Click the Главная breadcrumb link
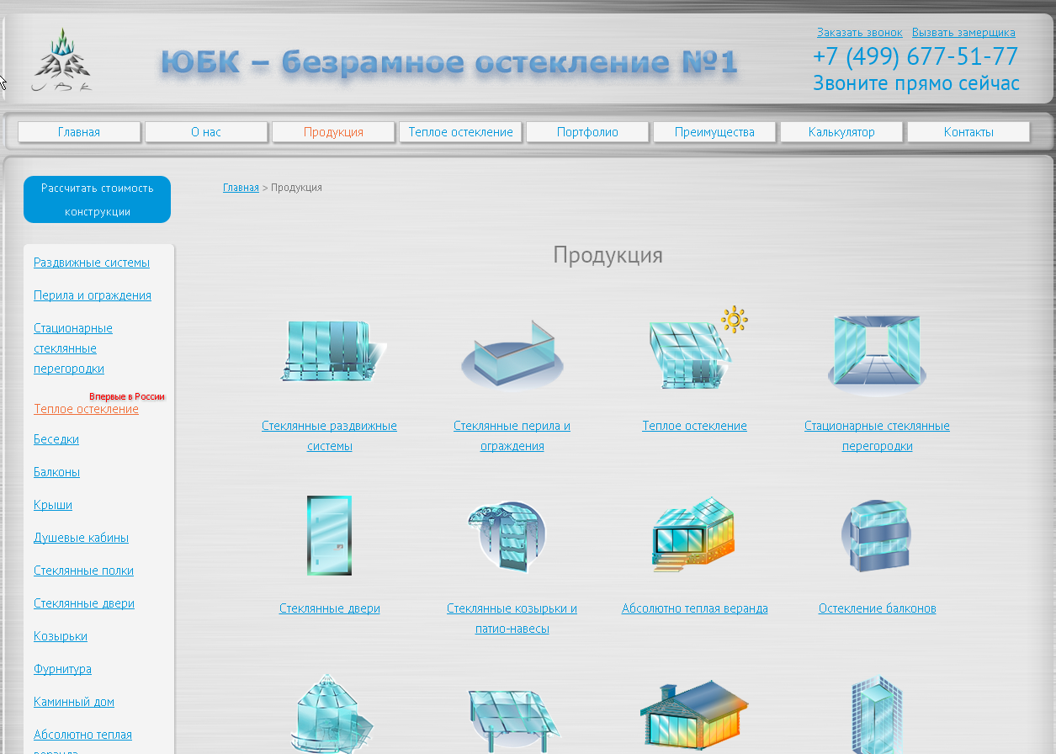1056x754 pixels. pyautogui.click(x=241, y=187)
